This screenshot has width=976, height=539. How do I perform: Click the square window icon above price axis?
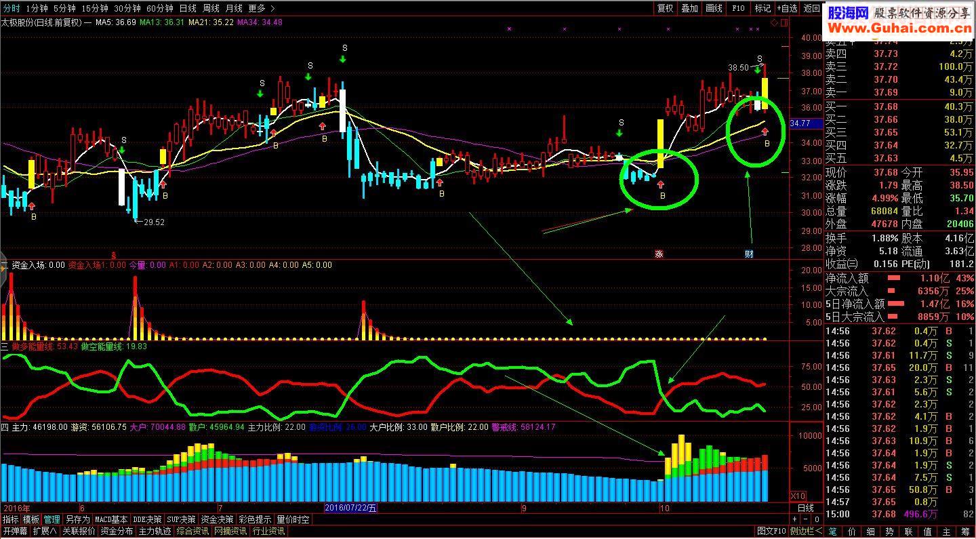785,22
